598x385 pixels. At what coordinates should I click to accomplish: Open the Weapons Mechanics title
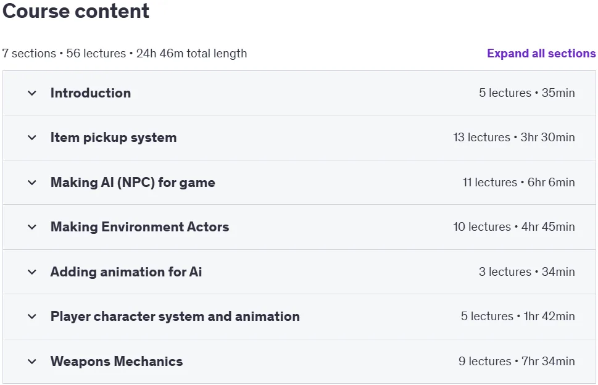(x=117, y=362)
